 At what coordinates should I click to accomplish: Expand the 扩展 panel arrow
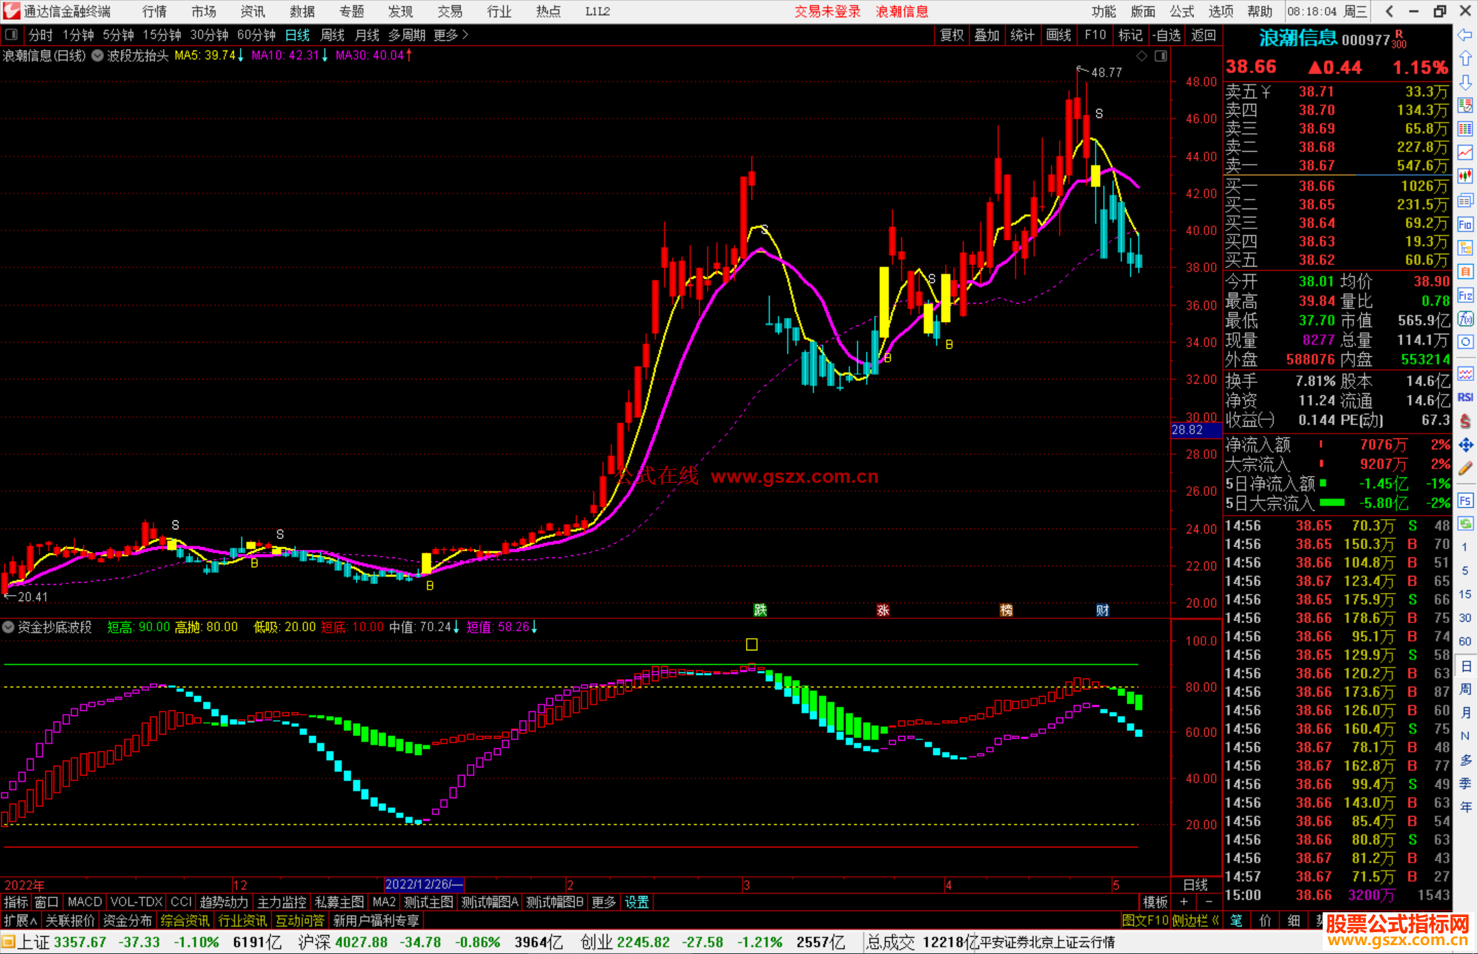coord(21,920)
